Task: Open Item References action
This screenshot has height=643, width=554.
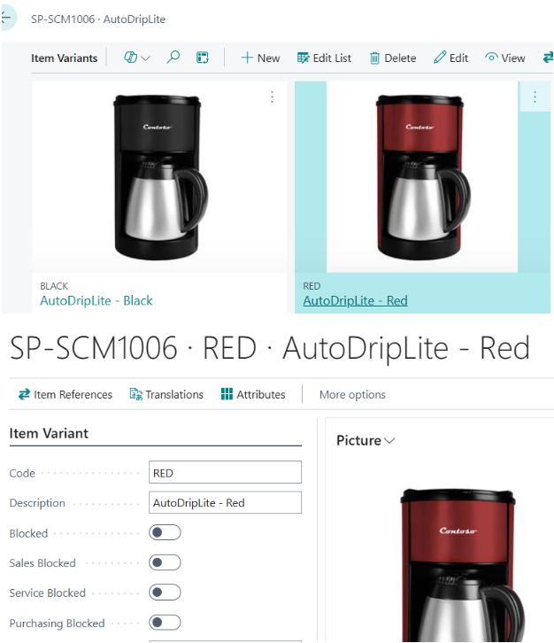Action: 65,394
